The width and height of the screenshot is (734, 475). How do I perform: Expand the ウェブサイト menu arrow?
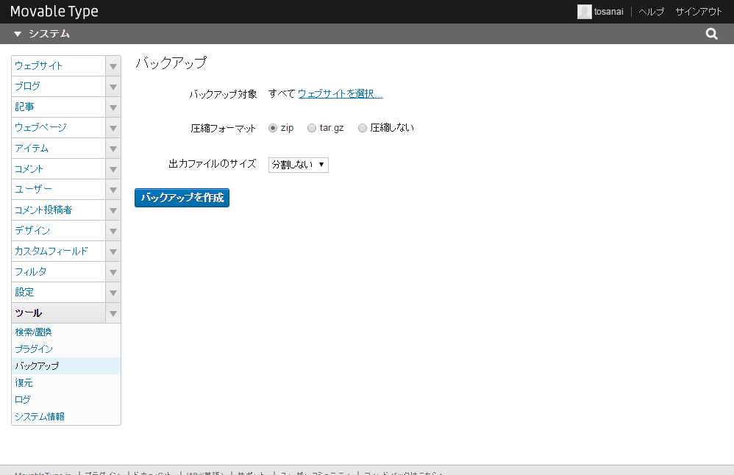pyautogui.click(x=113, y=66)
